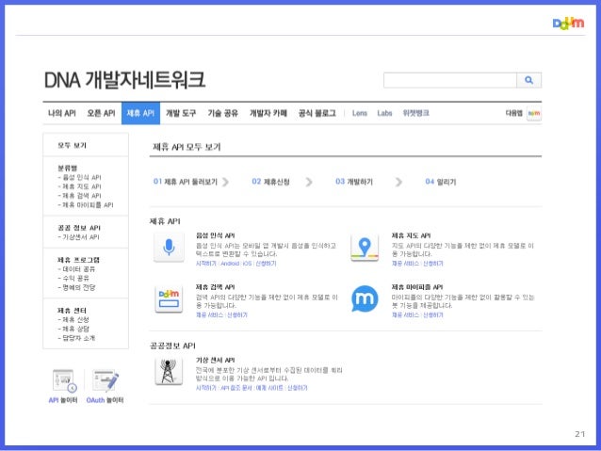Click 제휴 서비스 under 제휴 검색 API
Image resolution: width=601 pixels, height=451 pixels.
pyautogui.click(x=209, y=315)
